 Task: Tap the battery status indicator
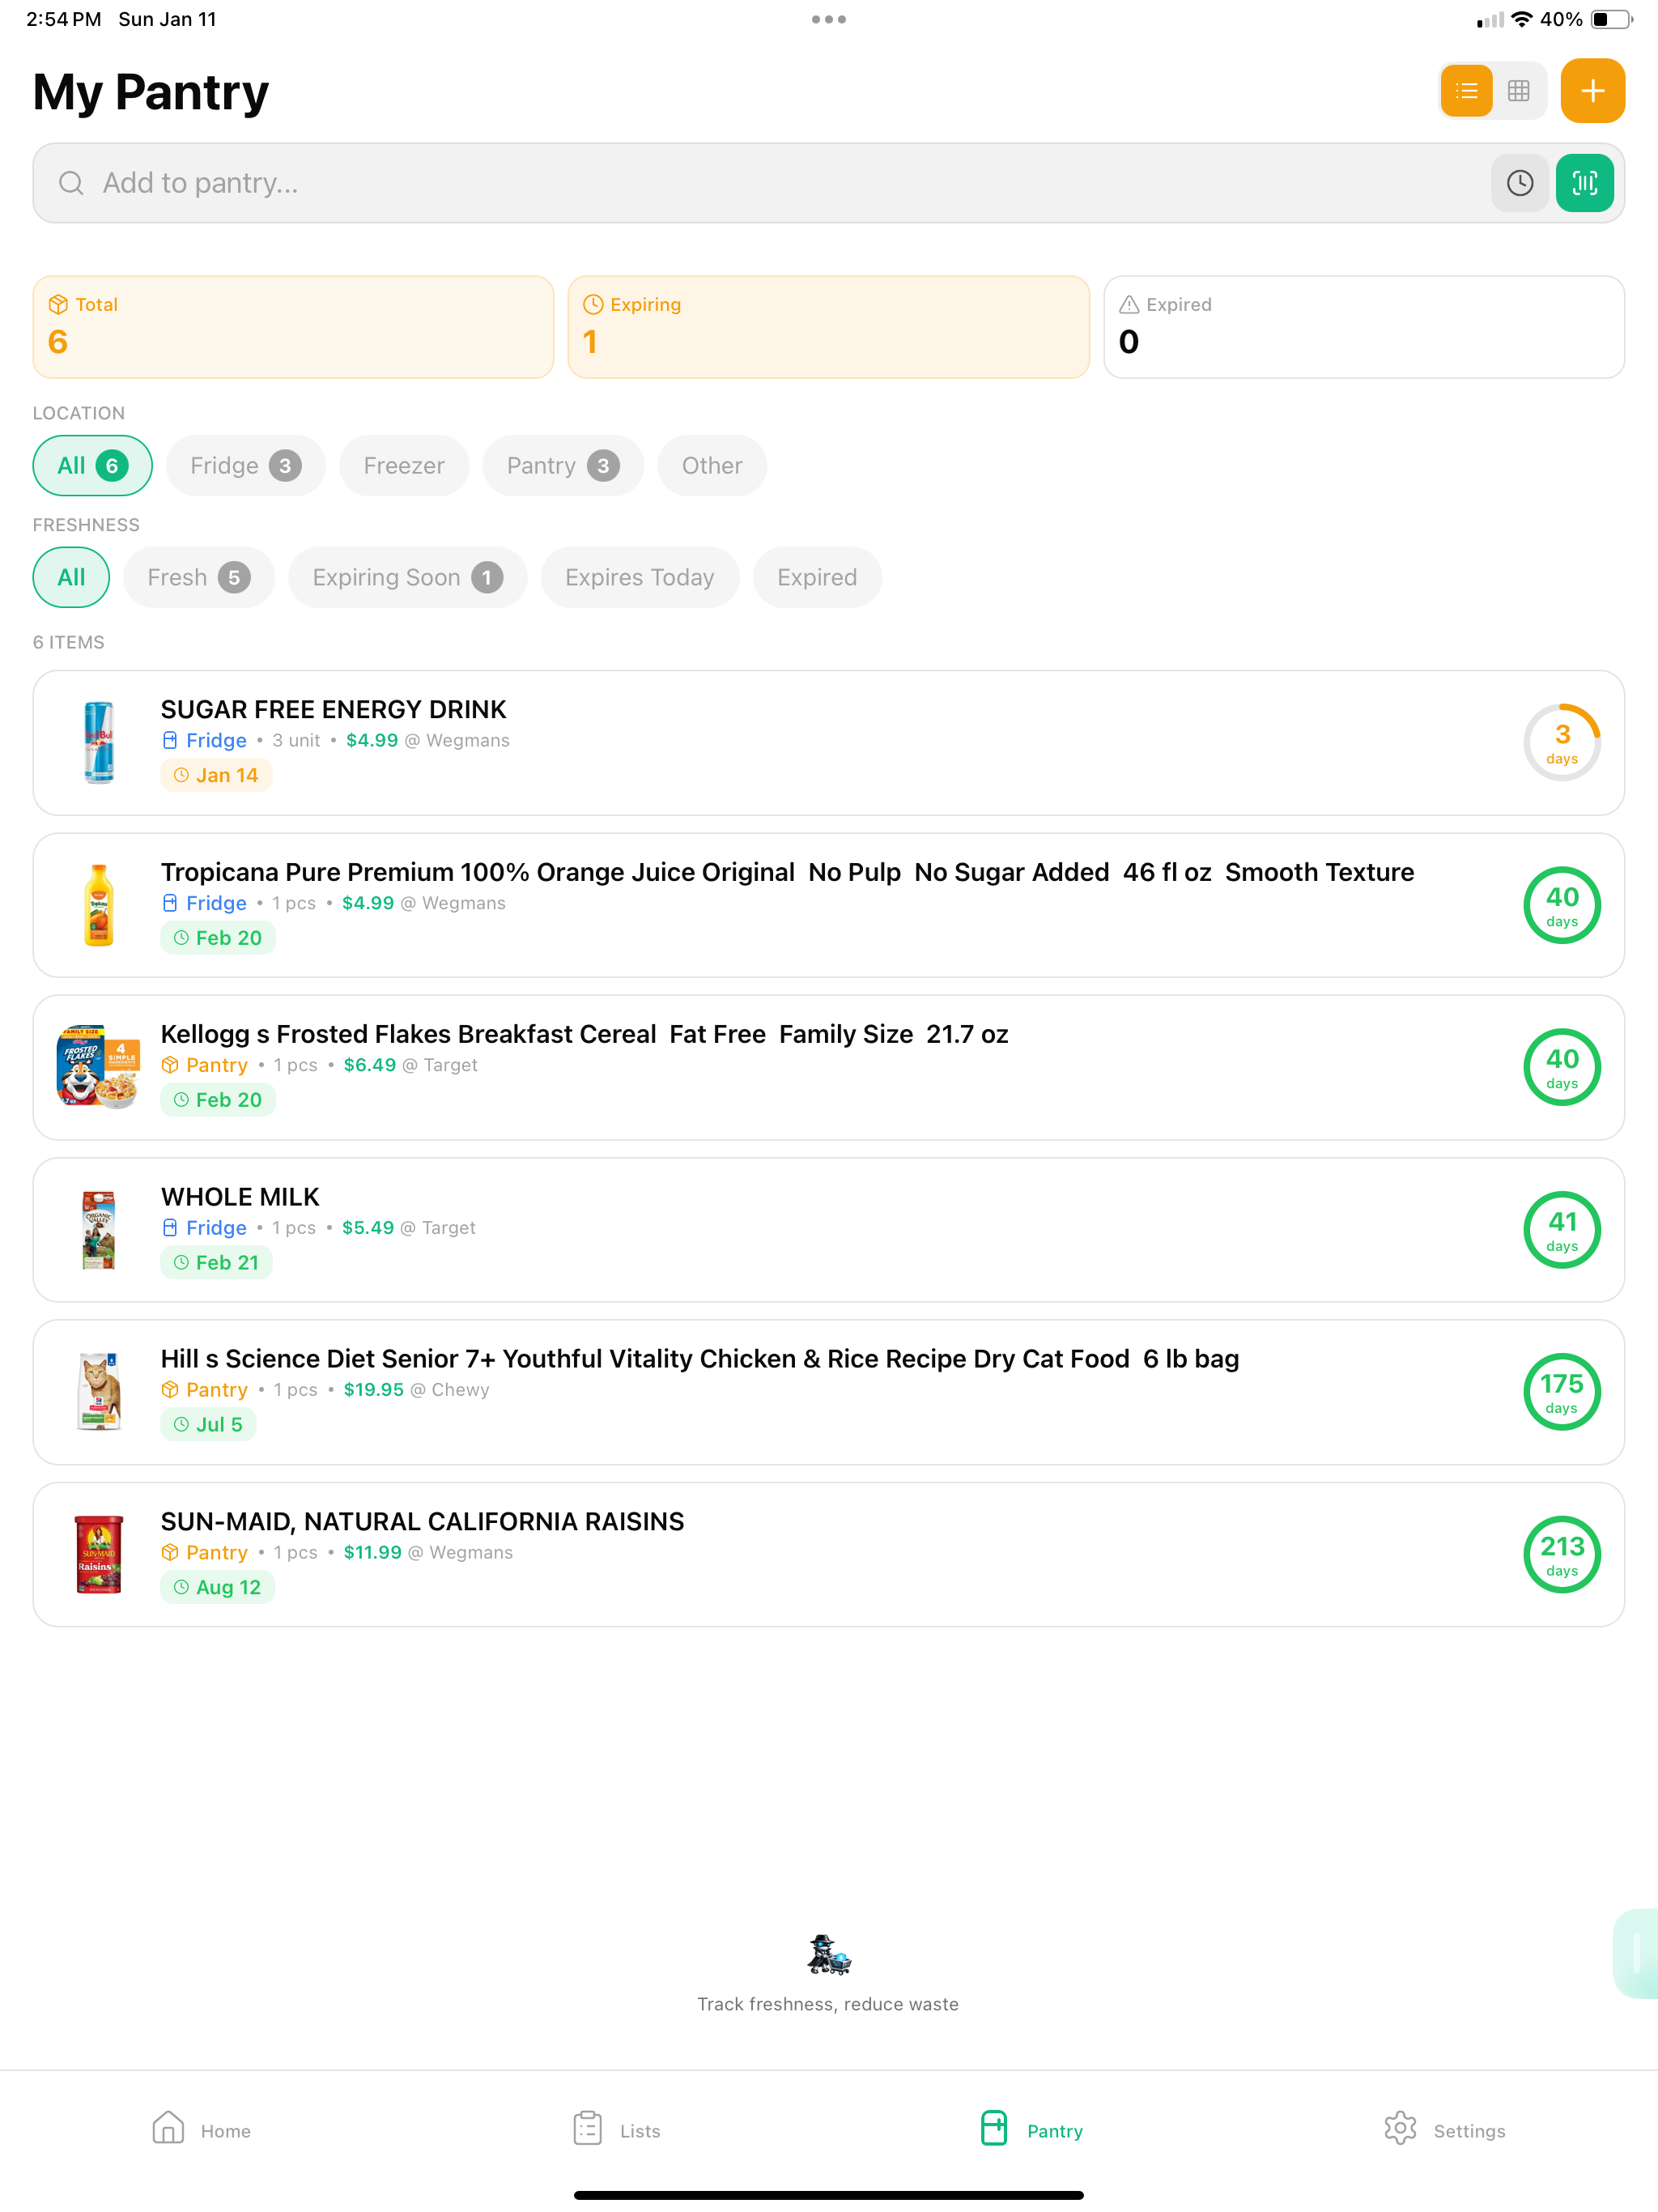(x=1611, y=19)
